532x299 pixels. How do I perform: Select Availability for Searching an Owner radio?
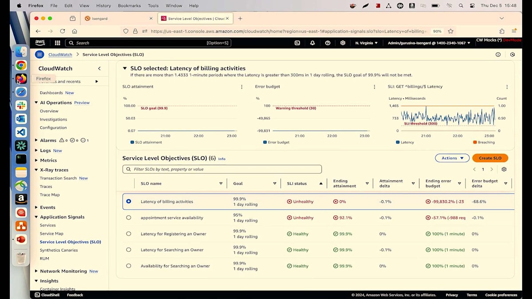click(129, 266)
